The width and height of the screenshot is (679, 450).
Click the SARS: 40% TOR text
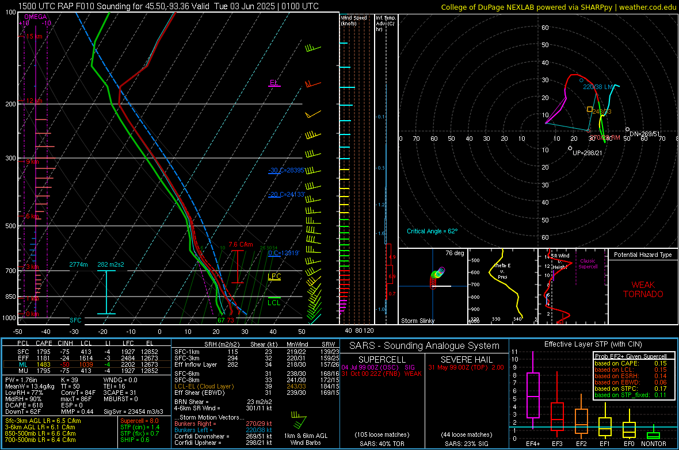tap(382, 444)
